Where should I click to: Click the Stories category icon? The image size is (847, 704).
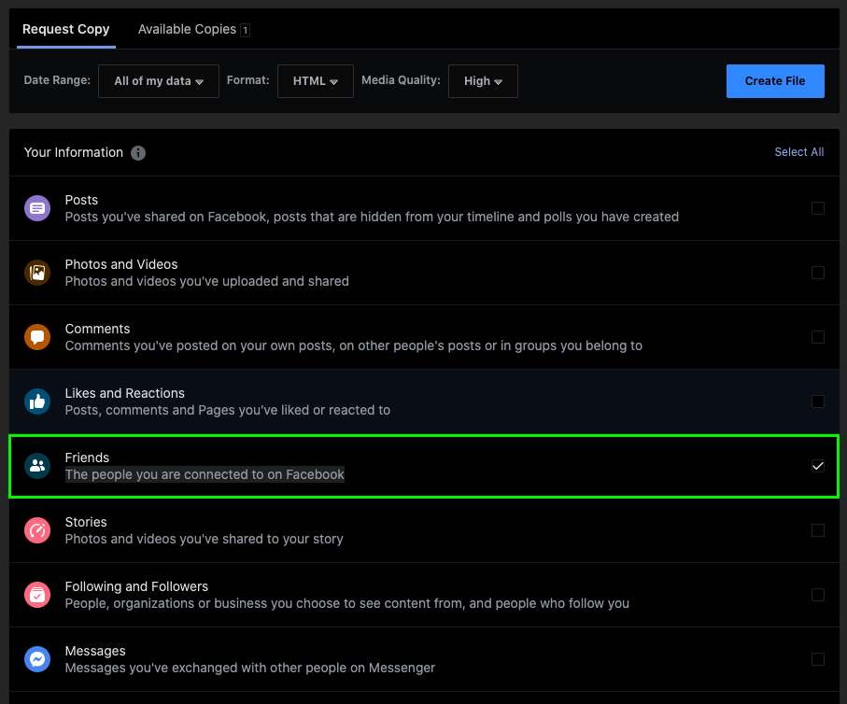click(x=37, y=530)
